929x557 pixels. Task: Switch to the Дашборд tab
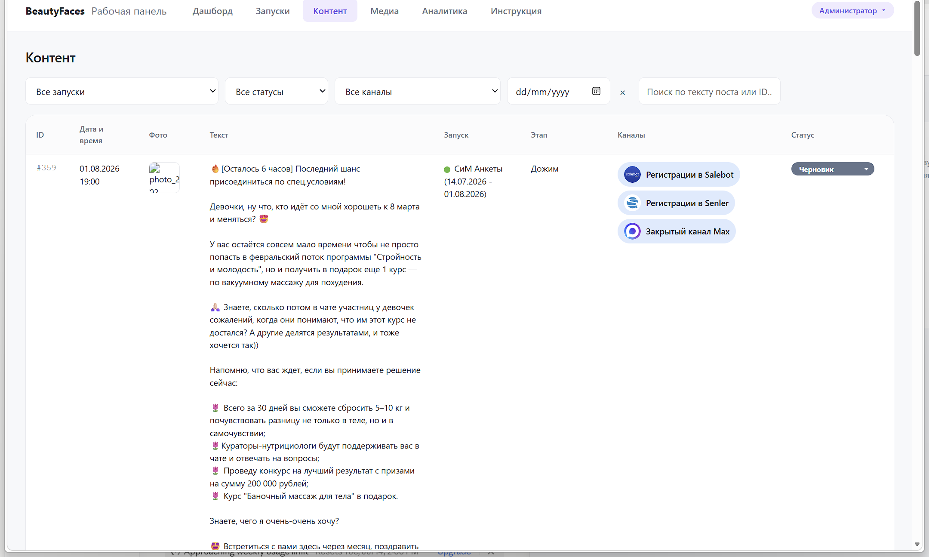coord(212,11)
